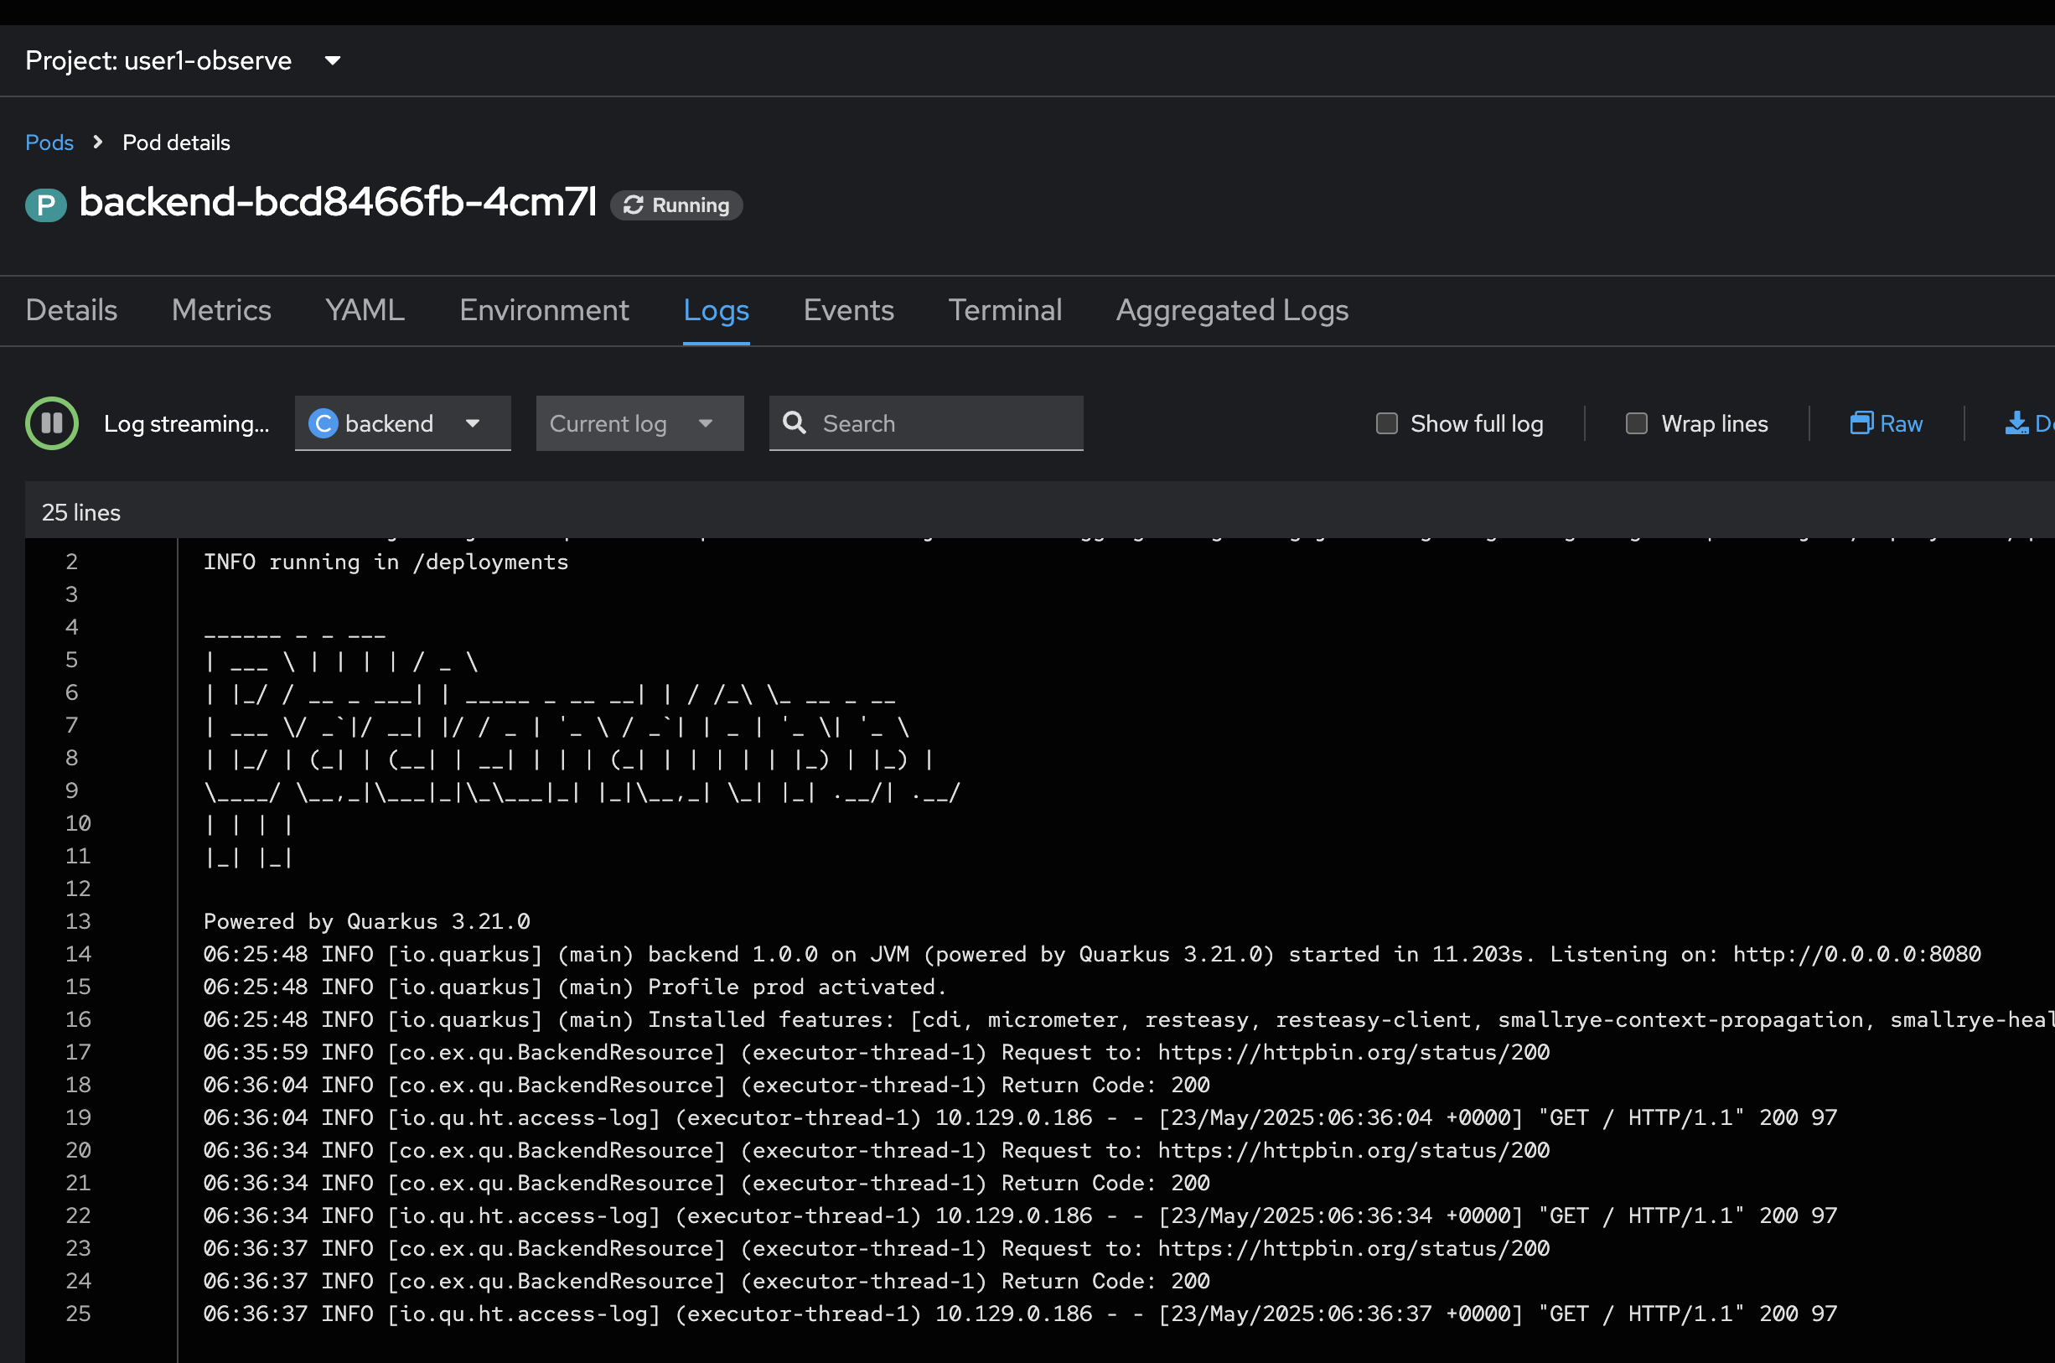Click the access-log line at 06:36:37
Image resolution: width=2055 pixels, height=1363 pixels.
pos(1020,1314)
